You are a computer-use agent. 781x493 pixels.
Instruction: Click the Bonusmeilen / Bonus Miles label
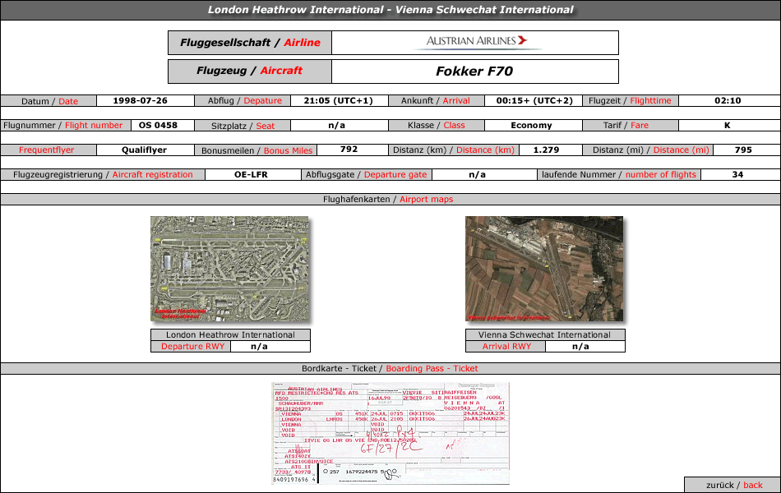coord(256,150)
